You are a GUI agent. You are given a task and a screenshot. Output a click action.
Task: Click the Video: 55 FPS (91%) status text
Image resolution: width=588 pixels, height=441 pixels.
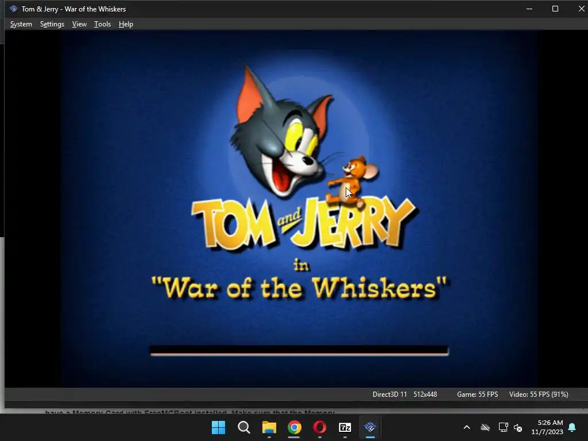point(539,394)
